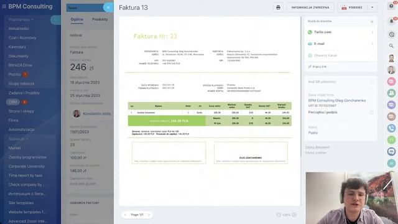Open Czat i Rozmowy in the left menu
Screen dimensions: 398x224
(22, 37)
